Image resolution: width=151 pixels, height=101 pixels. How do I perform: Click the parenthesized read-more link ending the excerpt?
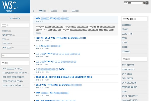pos(39,33)
